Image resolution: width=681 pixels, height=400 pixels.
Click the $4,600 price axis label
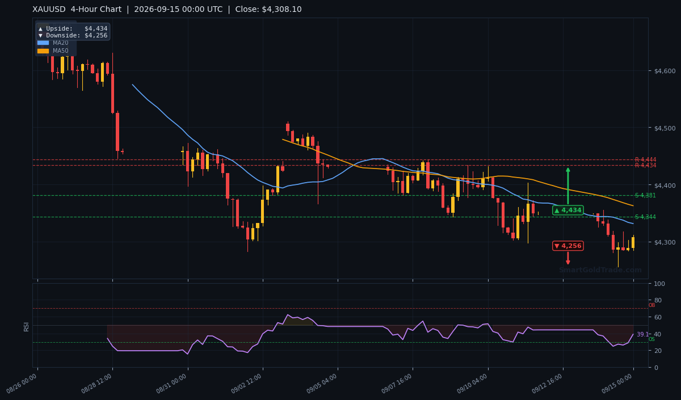665,71
